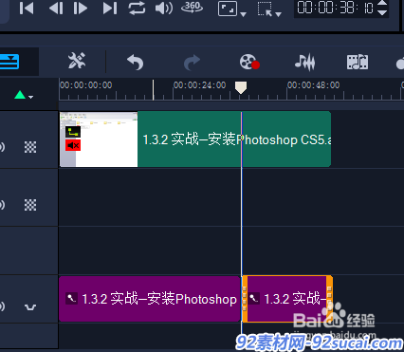
Task: Select the video clip thumbnail on the video track
Action: pyautogui.click(x=99, y=139)
